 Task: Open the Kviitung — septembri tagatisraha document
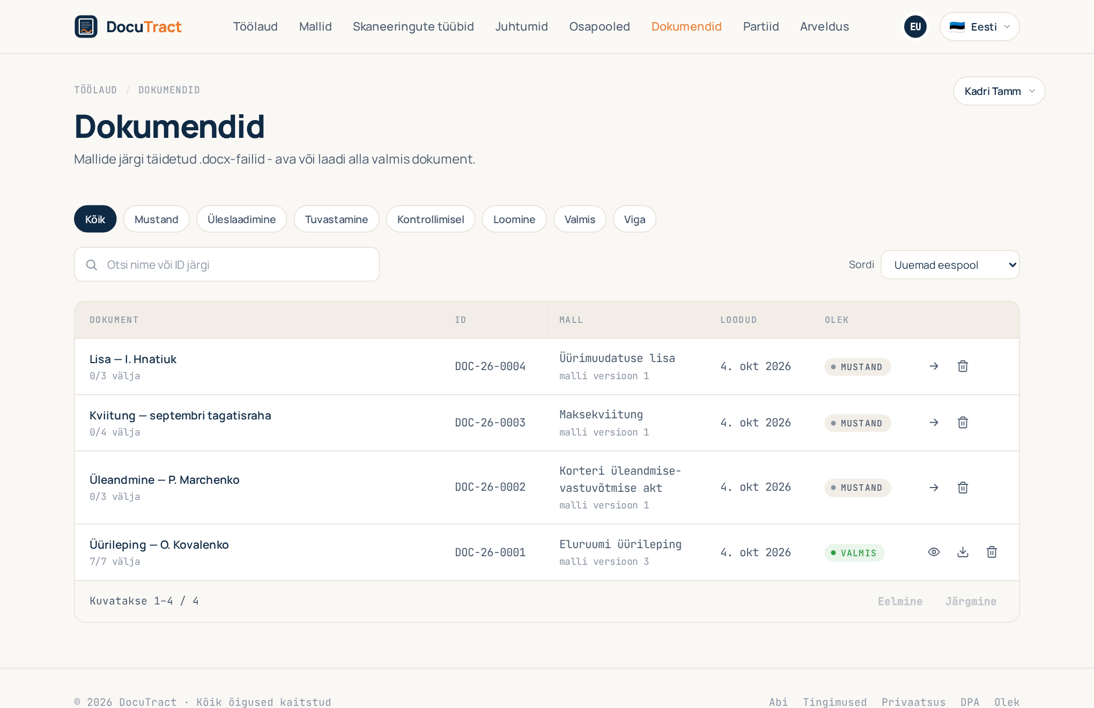[x=180, y=416]
